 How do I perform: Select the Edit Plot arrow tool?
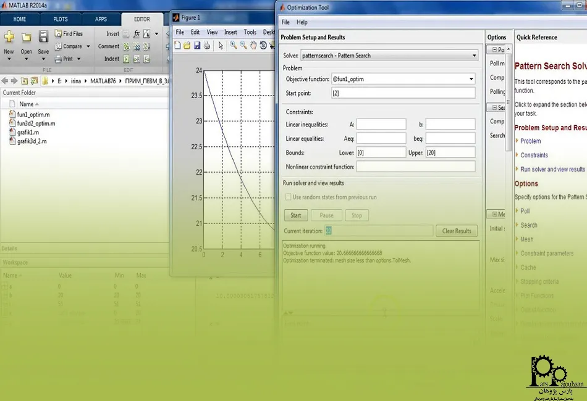click(221, 46)
